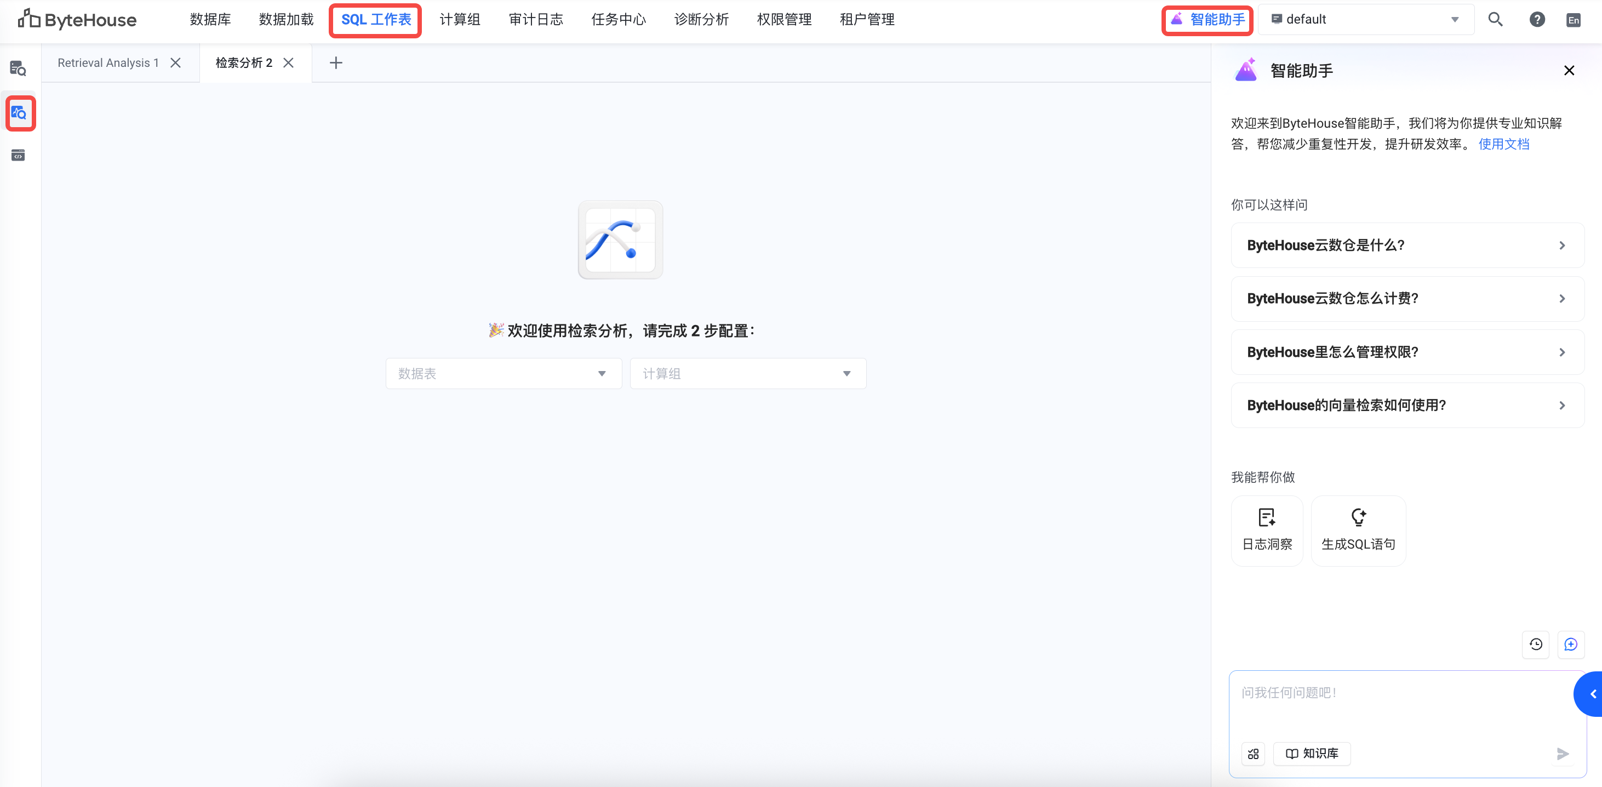Viewport: 1602px width, 787px height.
Task: Open the 使用文档 link
Action: (1503, 144)
